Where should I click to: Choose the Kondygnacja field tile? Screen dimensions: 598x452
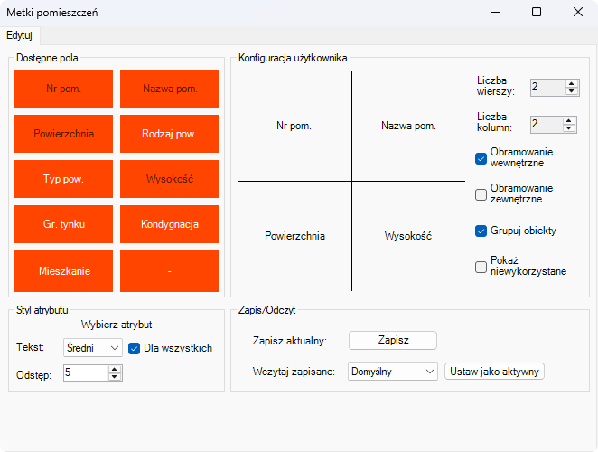coord(169,224)
